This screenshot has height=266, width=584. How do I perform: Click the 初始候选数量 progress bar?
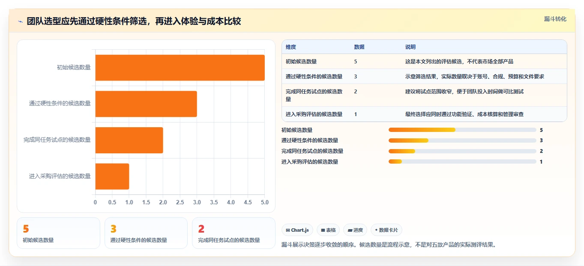[462, 130]
